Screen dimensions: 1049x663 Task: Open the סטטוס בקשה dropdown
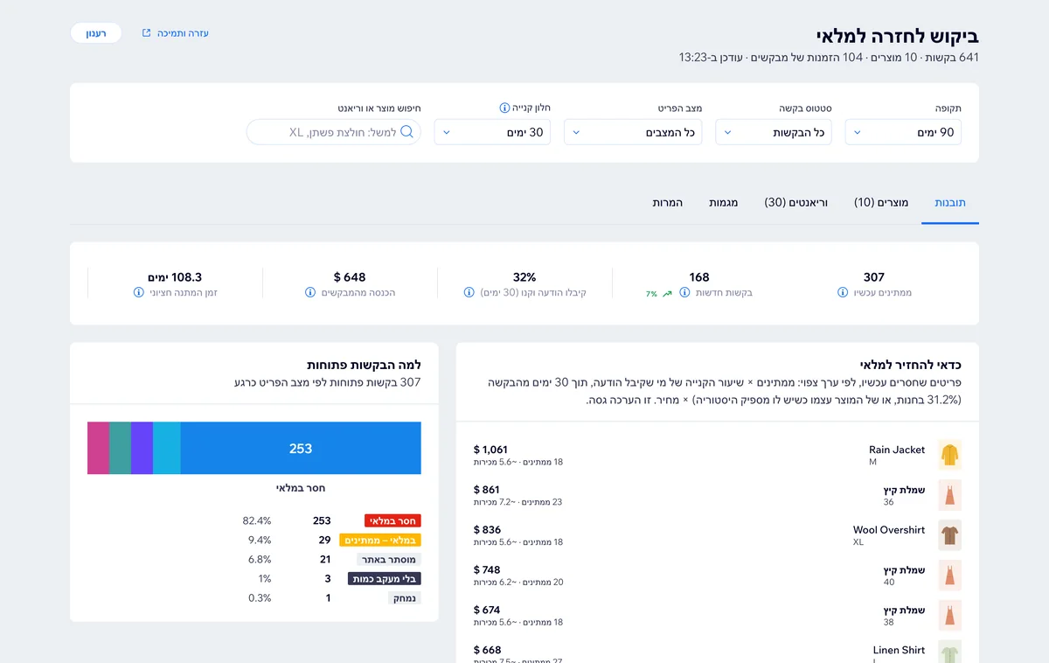(774, 132)
